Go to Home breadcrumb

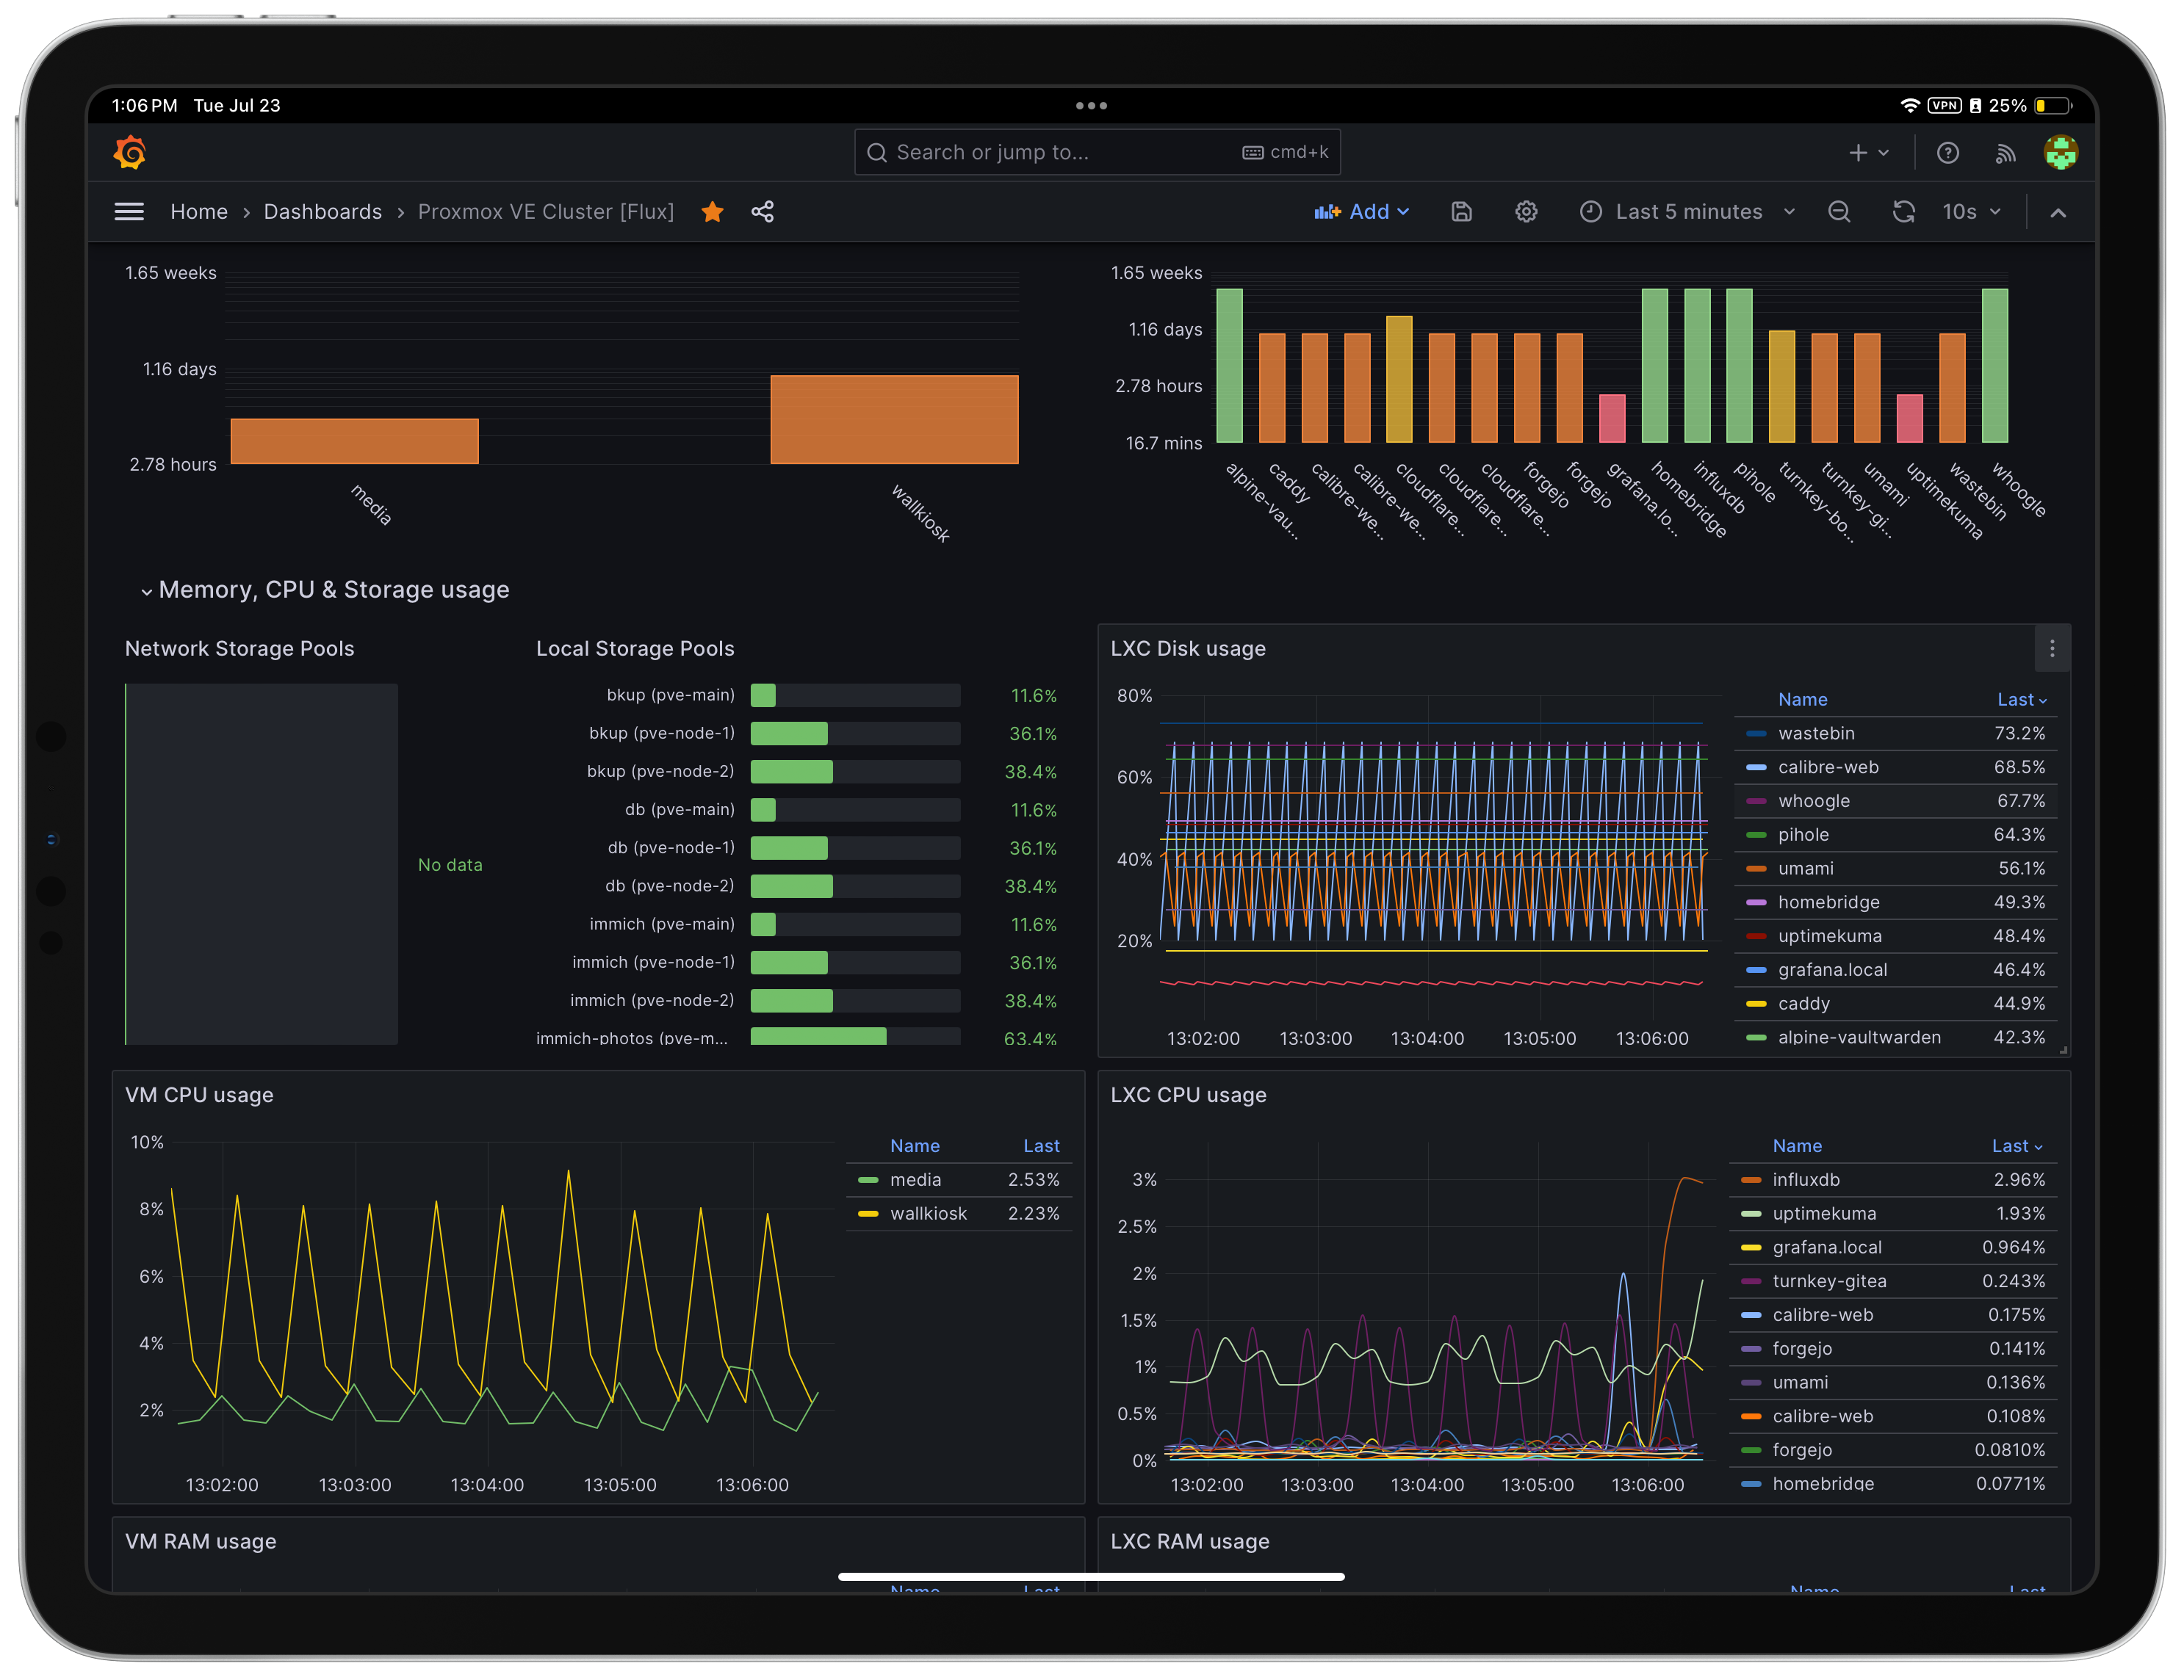click(199, 212)
